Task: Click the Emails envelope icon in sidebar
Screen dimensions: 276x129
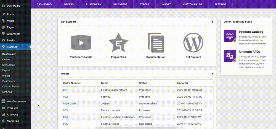Action: coord(3,40)
